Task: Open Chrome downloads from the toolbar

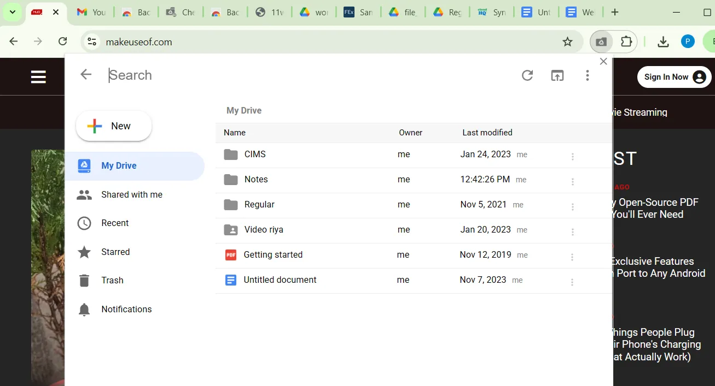Action: point(662,41)
